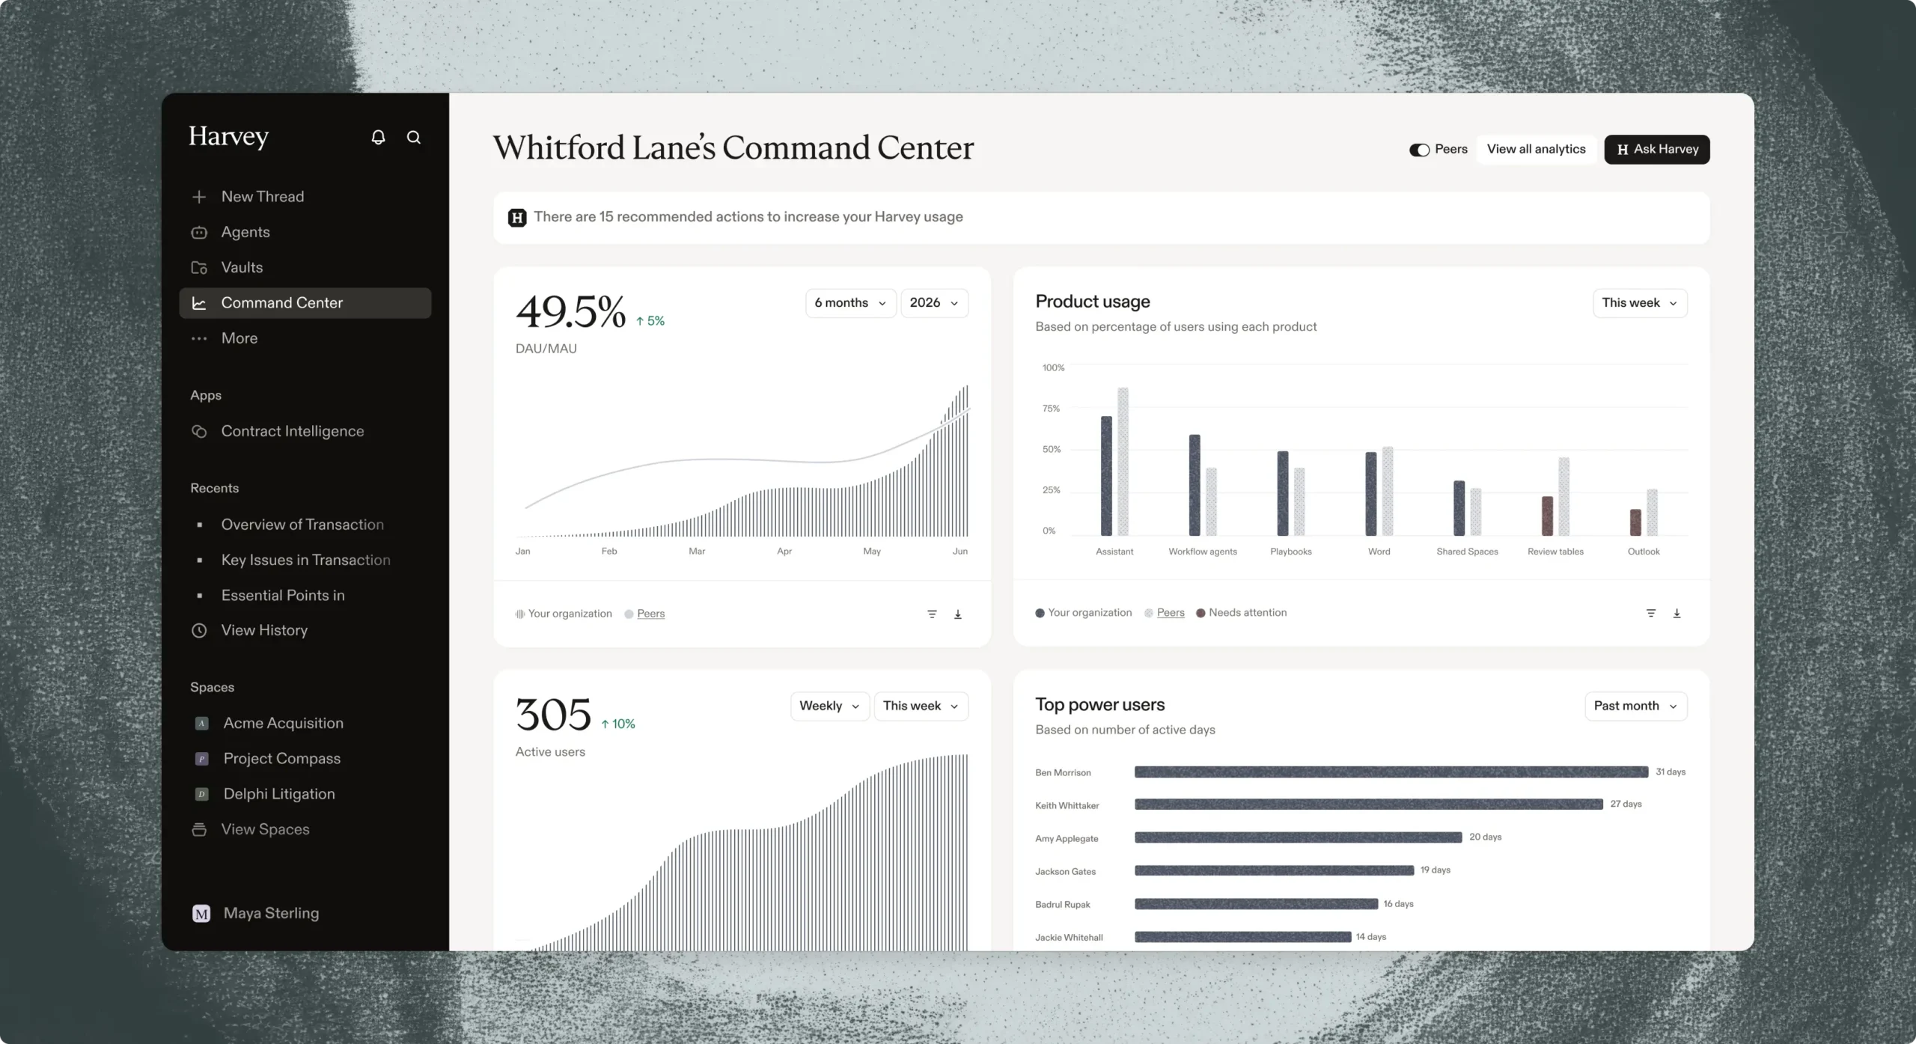Change Product usage This week dropdown
This screenshot has height=1044, width=1916.
[x=1640, y=303]
